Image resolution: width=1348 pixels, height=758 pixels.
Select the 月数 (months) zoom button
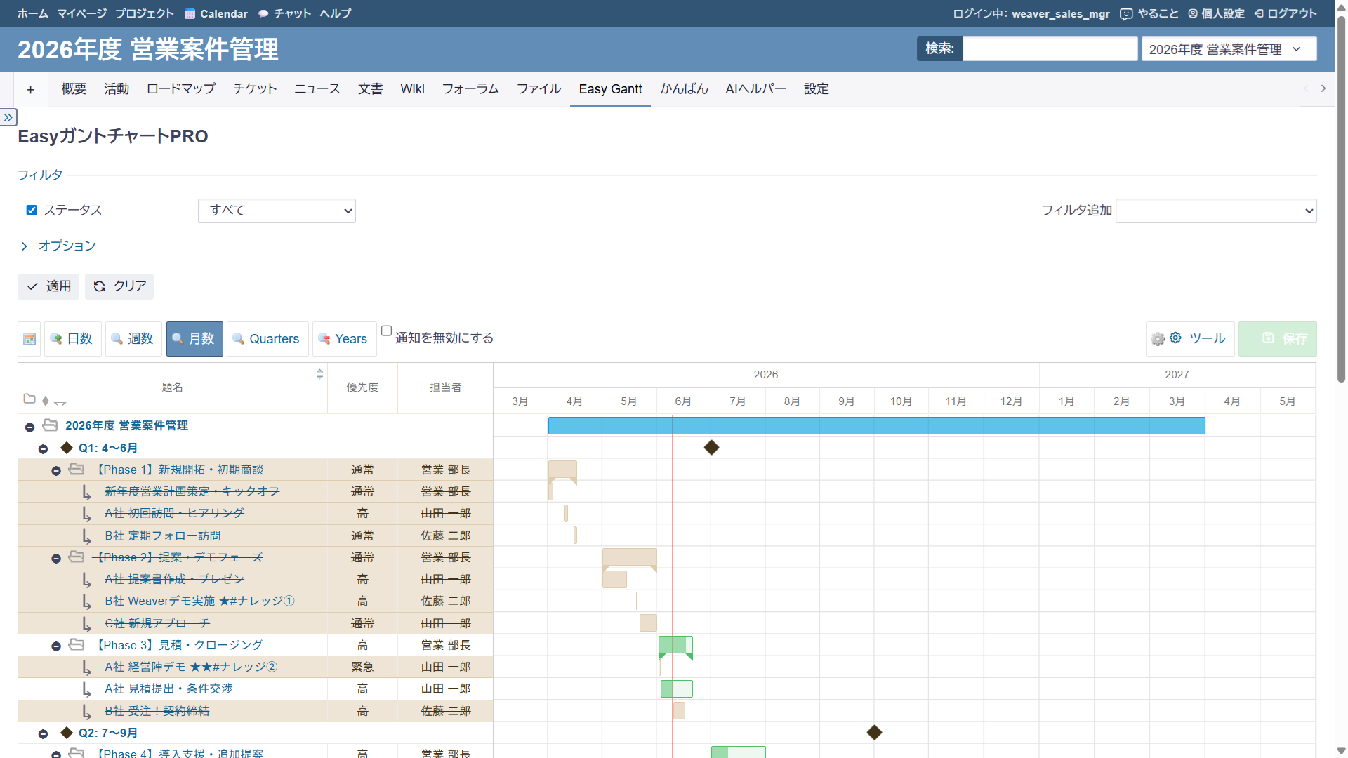[194, 339]
